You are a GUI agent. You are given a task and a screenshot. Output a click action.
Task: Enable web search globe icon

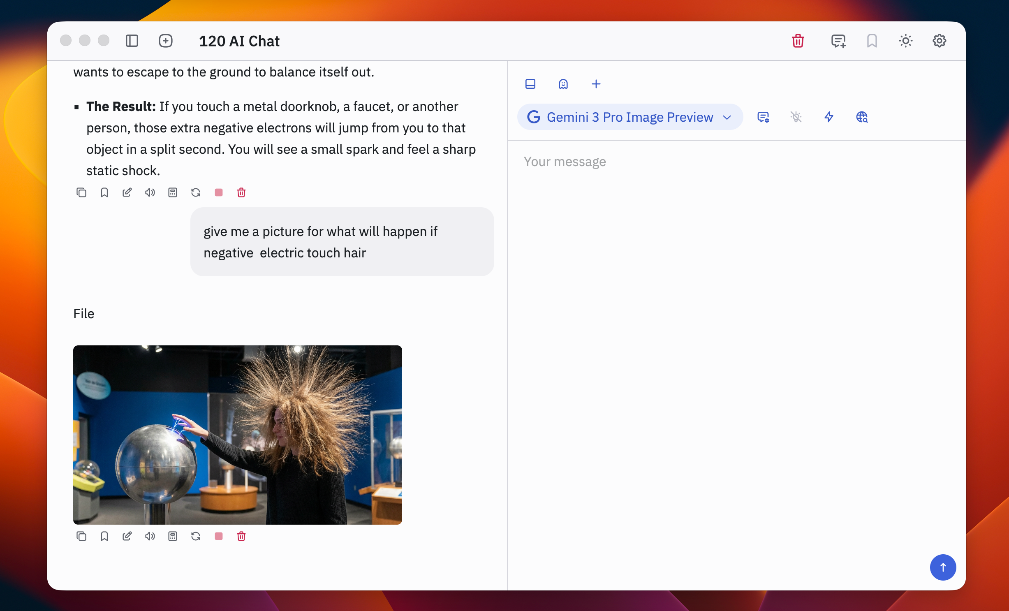[862, 117]
